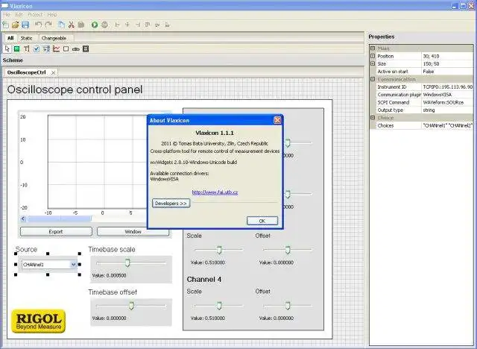The image size is (477, 349).
Task: Open the File menu
Action: pos(7,15)
